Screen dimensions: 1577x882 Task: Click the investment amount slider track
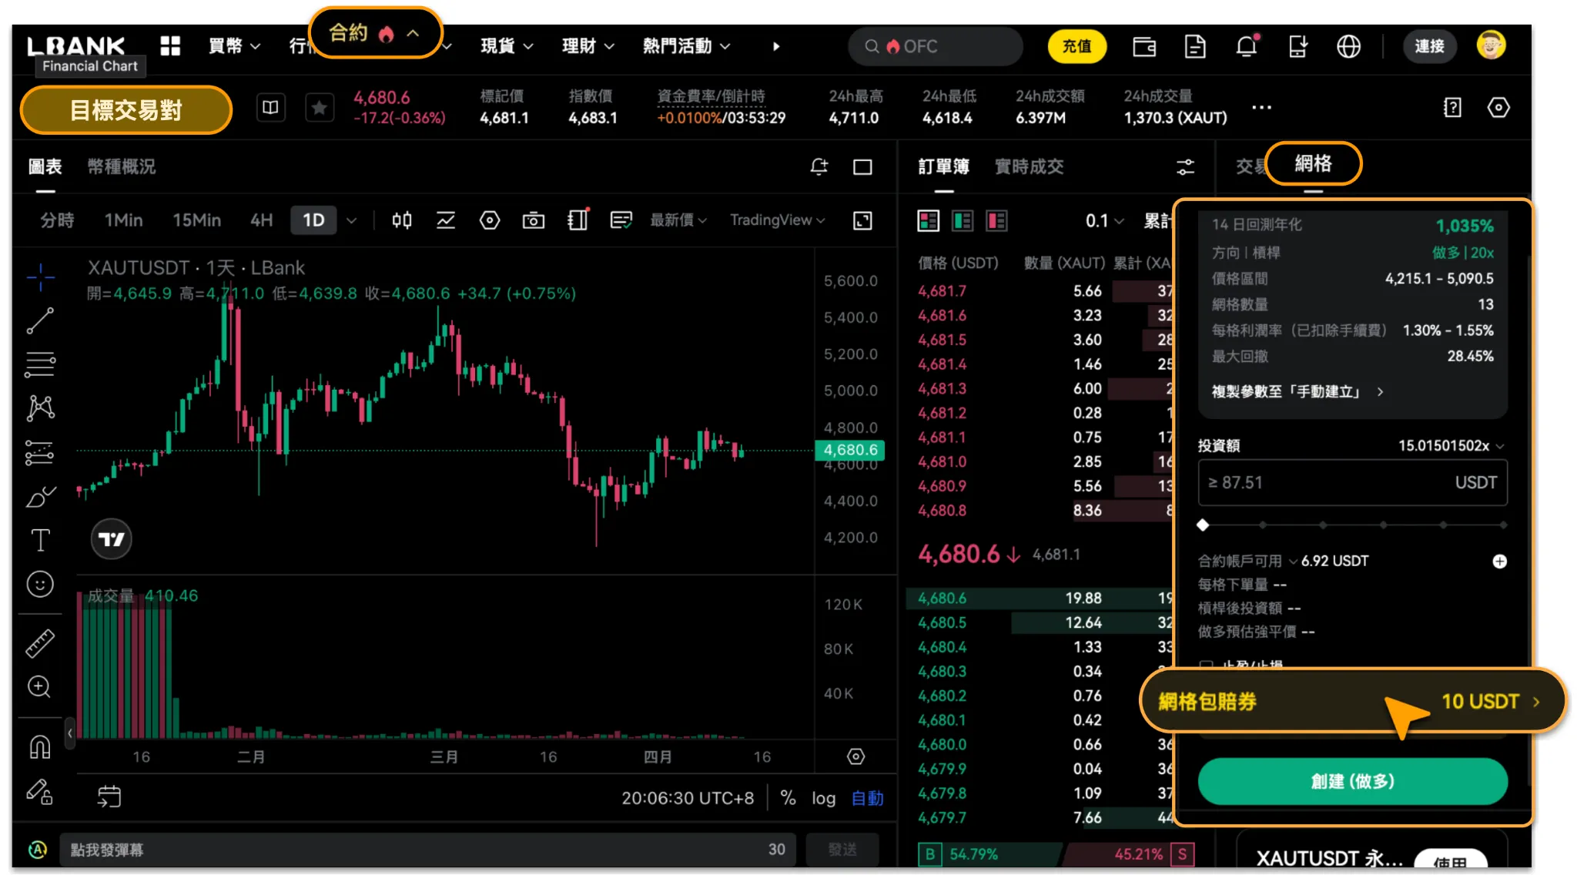coord(1352,525)
